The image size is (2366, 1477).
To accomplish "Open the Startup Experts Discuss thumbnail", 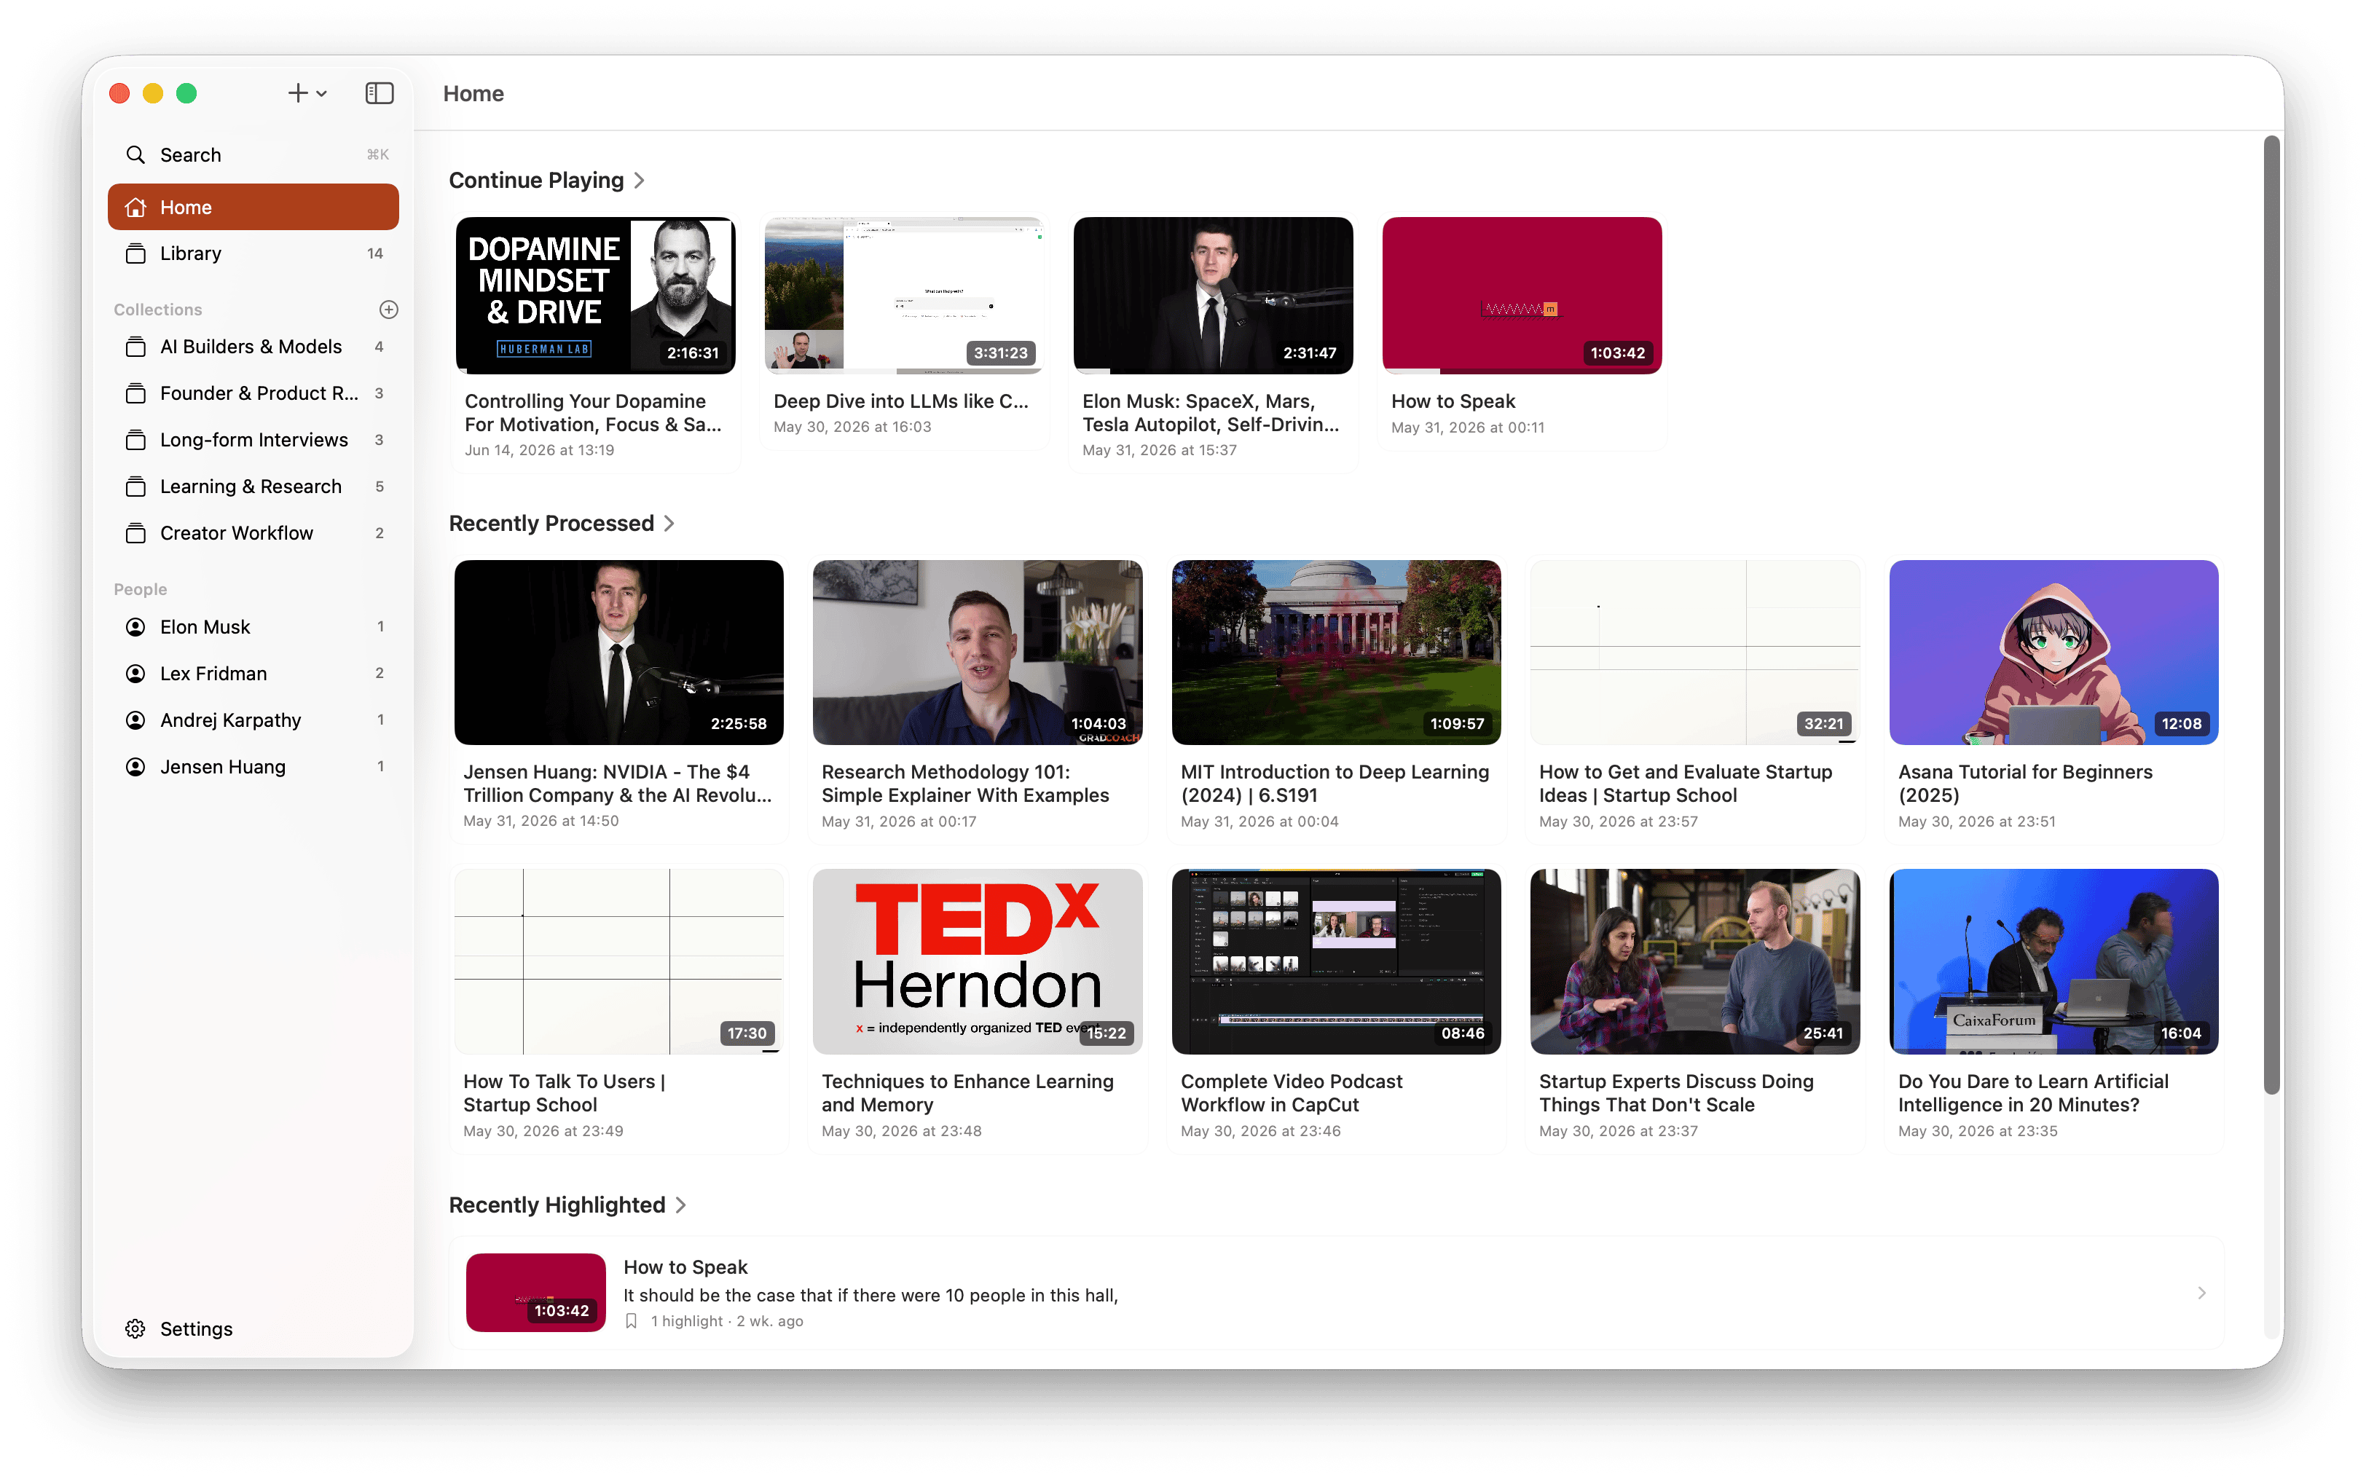I will pyautogui.click(x=1694, y=962).
